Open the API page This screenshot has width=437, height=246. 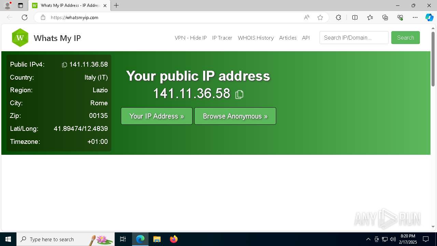point(306,38)
